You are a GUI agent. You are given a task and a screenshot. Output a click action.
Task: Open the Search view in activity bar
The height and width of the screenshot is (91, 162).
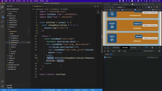click(x=2, y=12)
